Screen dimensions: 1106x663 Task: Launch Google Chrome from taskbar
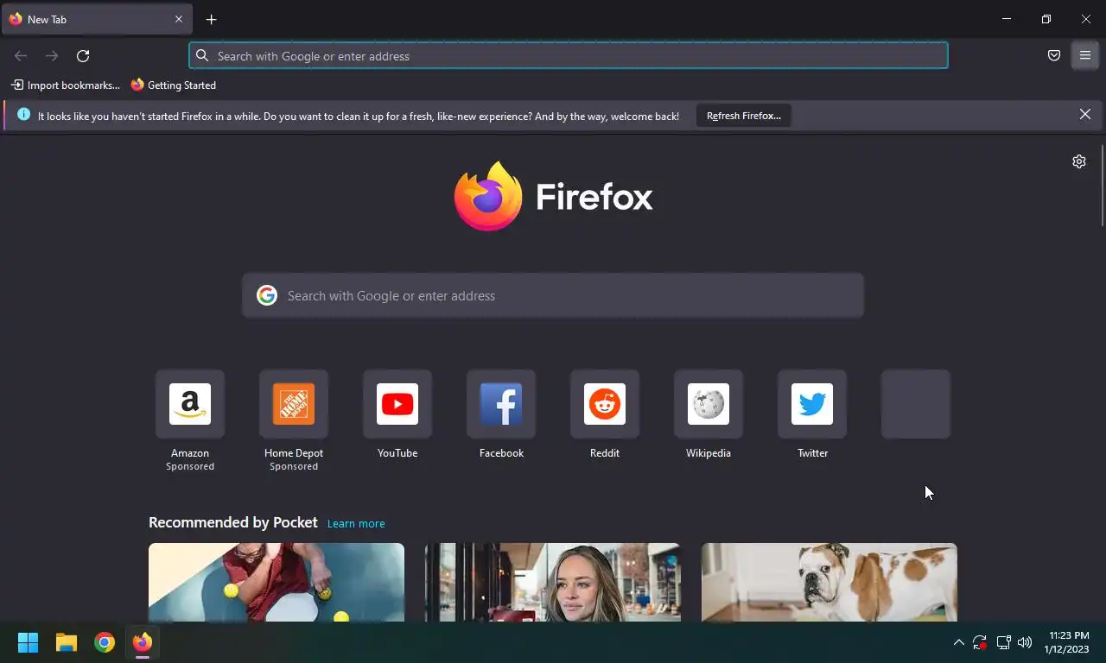(105, 642)
